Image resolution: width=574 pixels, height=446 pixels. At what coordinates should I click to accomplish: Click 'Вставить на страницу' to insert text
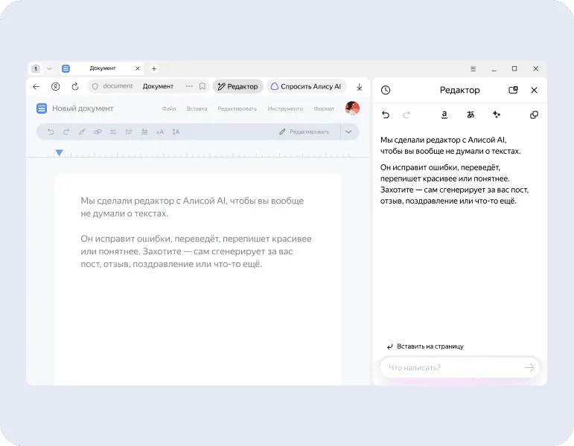[425, 346]
